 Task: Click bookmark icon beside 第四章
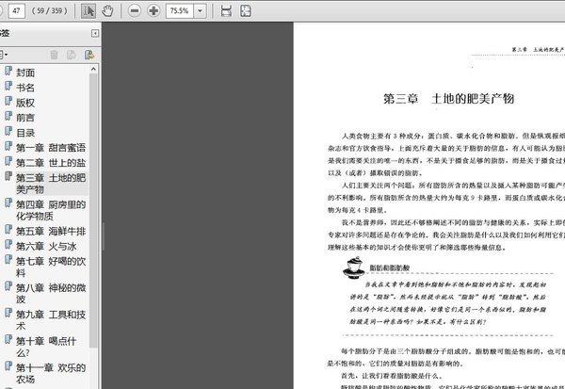coord(8,203)
